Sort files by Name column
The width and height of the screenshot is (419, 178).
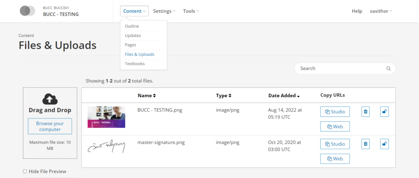click(147, 96)
